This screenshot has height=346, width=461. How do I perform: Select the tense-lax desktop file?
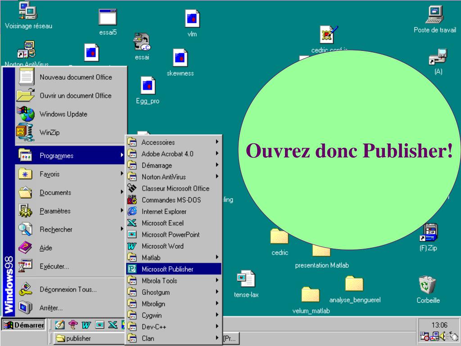(246, 284)
